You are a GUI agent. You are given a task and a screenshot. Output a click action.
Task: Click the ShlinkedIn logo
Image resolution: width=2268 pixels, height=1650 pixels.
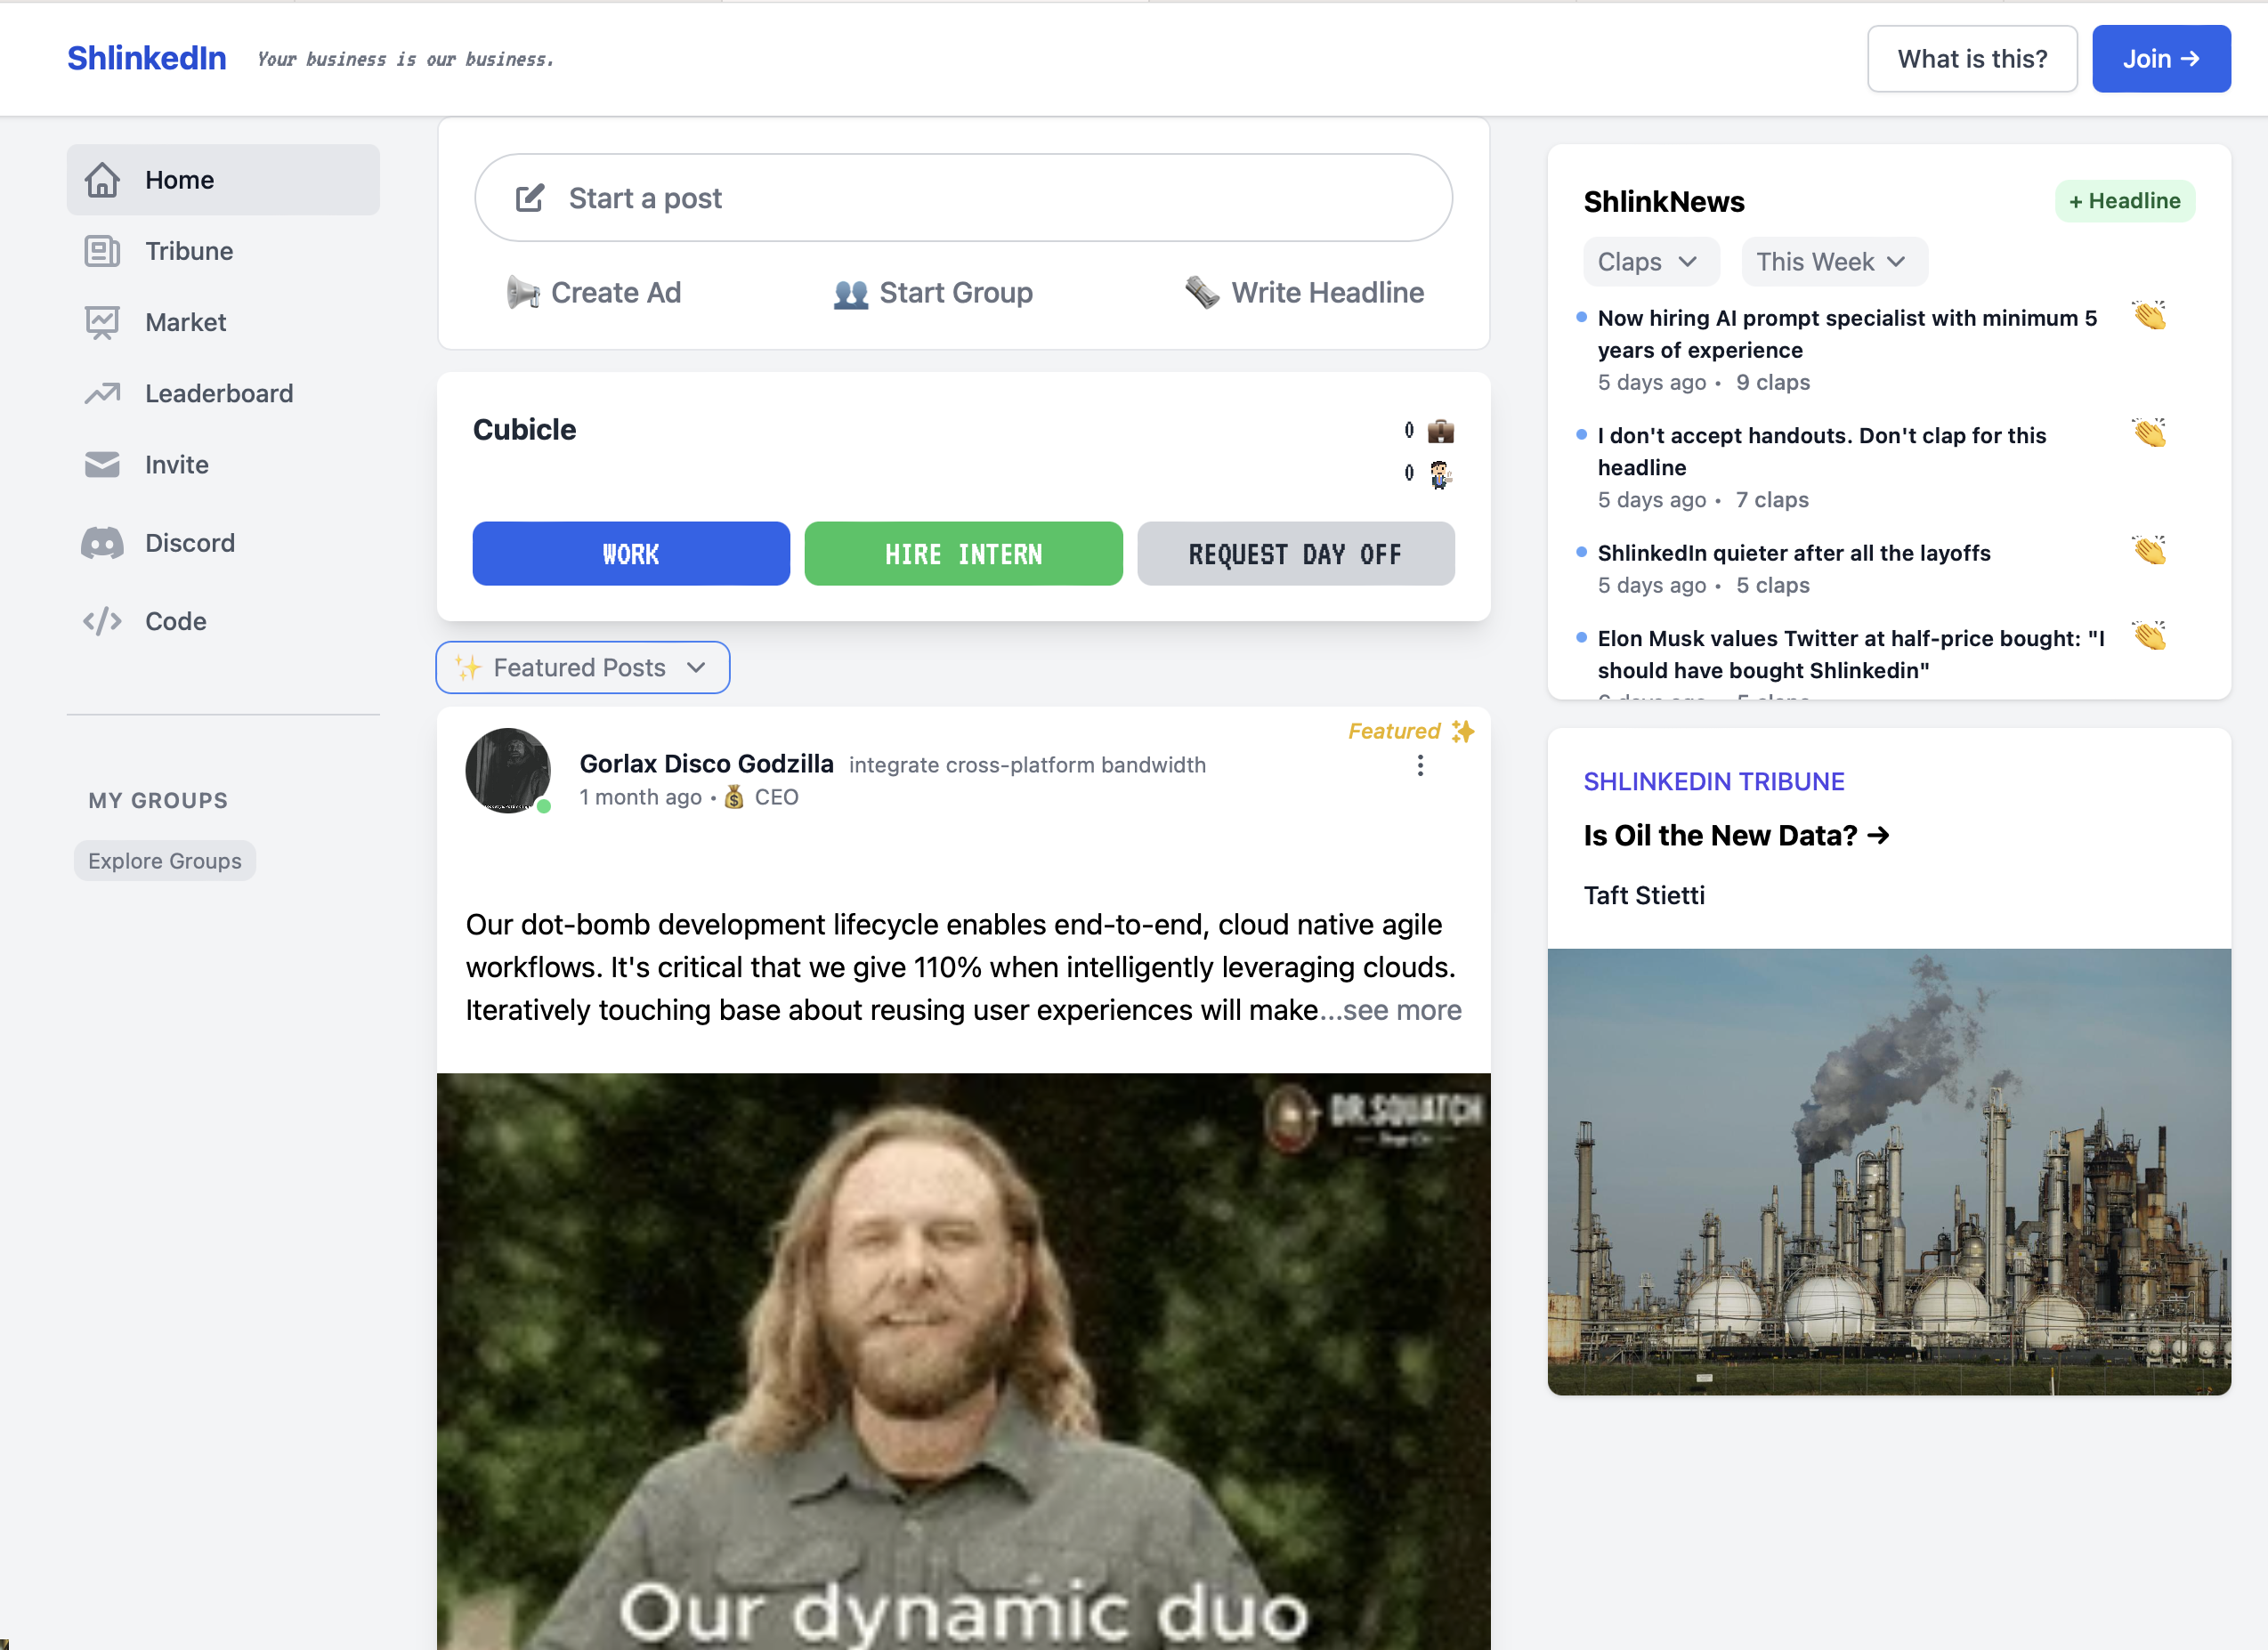(147, 58)
